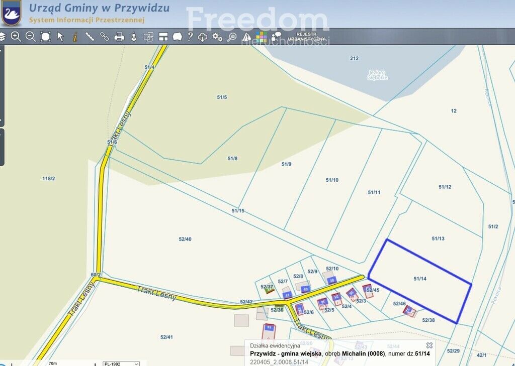Click the parcel label 51/15

pos(238,210)
